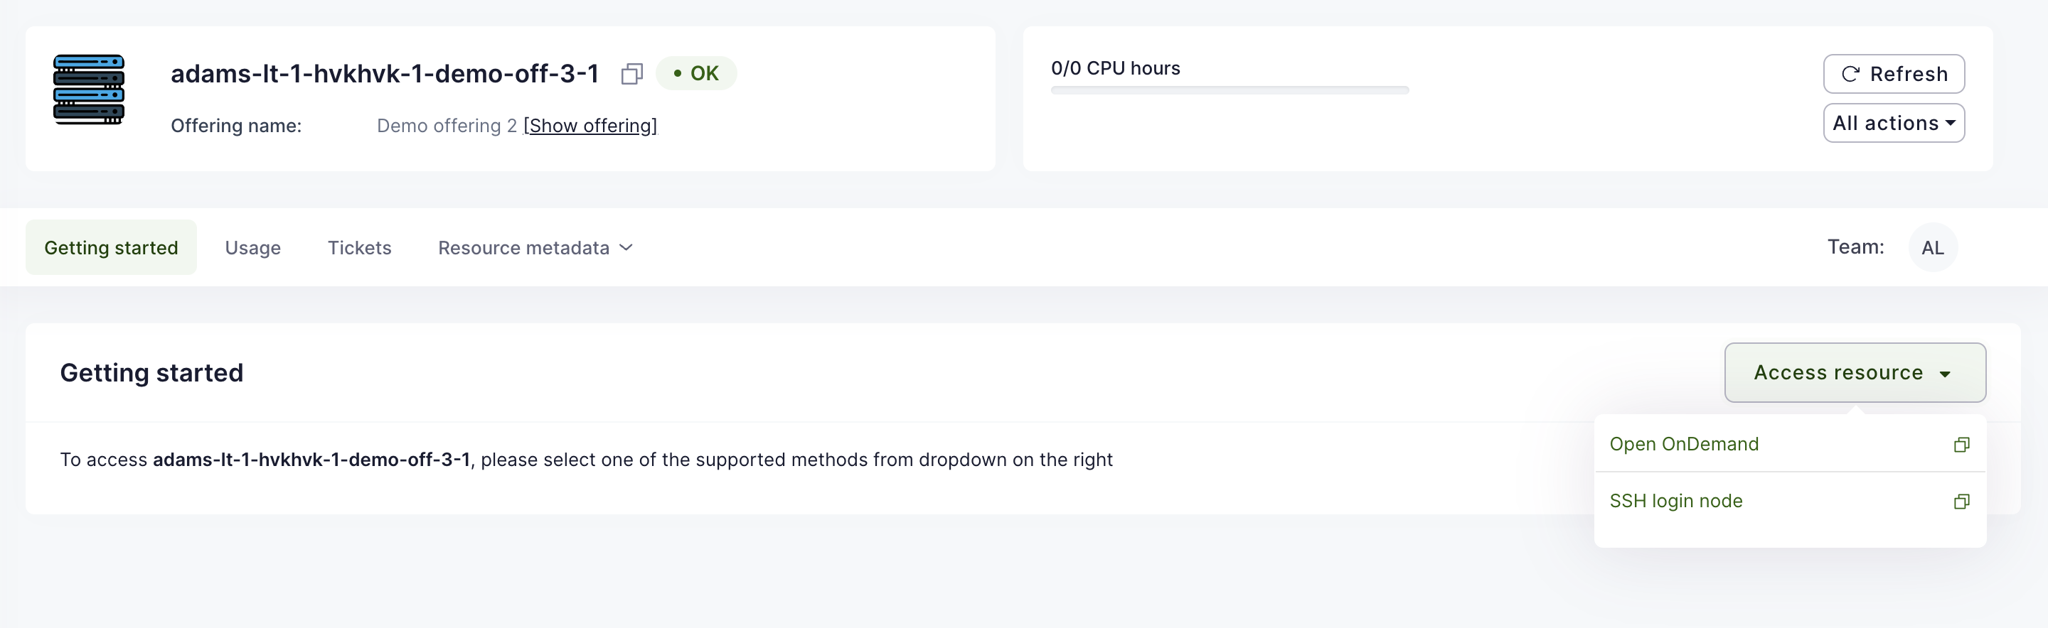
Task: Click the copy icon next to SSH login node
Action: 1961,501
